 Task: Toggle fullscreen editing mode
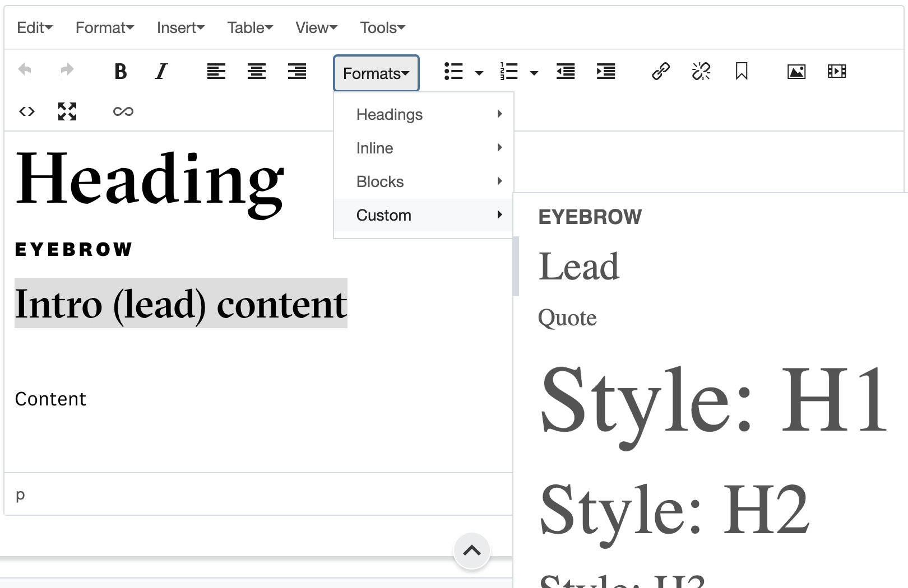coord(67,111)
